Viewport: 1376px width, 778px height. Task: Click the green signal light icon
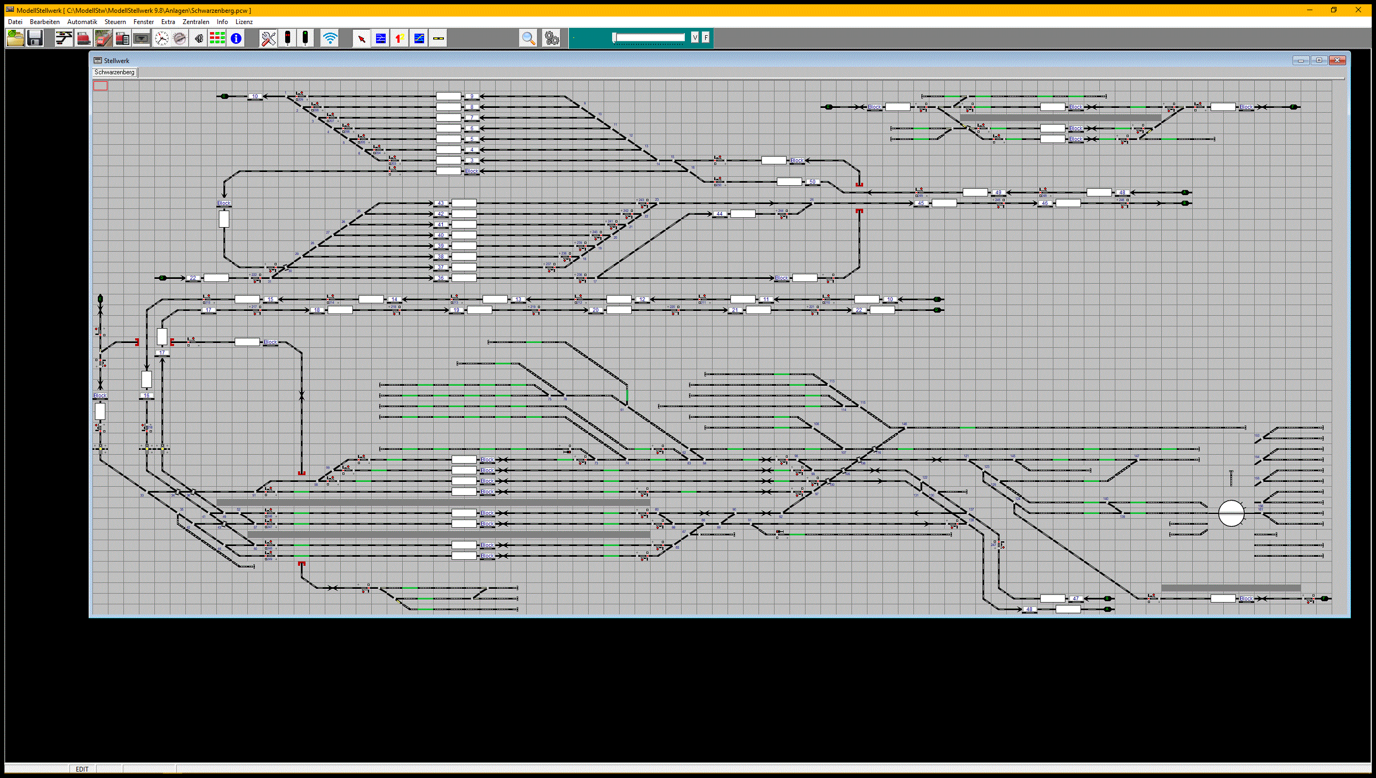click(305, 38)
